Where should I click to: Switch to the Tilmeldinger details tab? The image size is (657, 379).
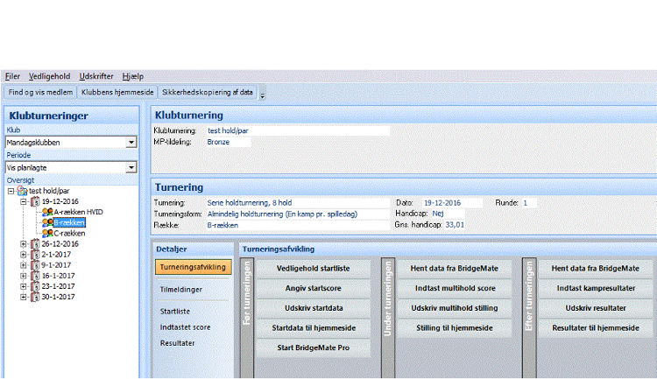[182, 288]
